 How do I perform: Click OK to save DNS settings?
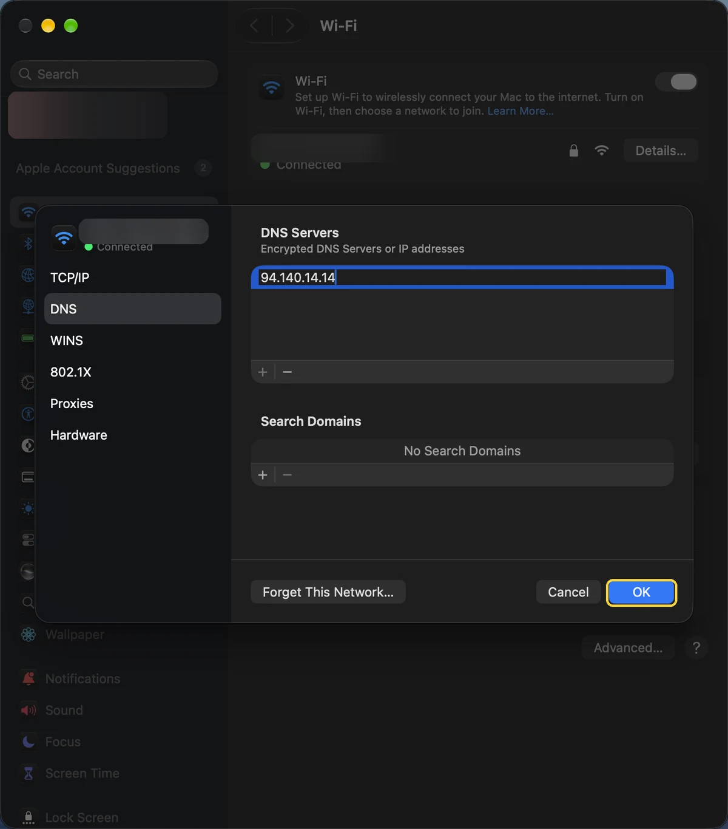641,592
